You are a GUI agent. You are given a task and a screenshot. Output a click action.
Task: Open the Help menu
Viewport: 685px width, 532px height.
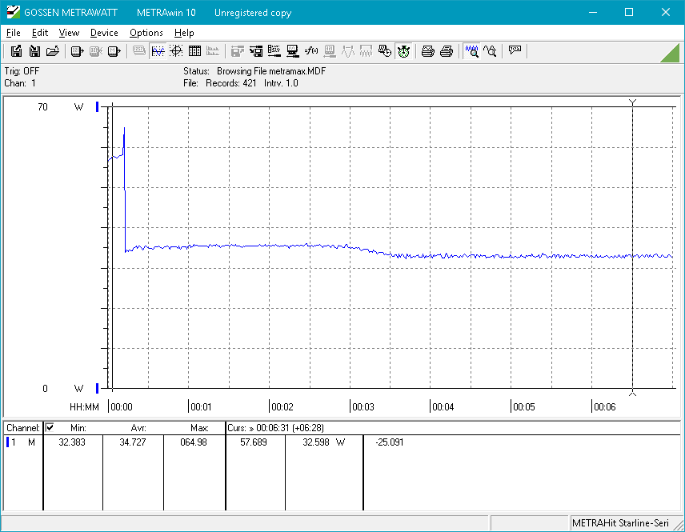coord(184,33)
